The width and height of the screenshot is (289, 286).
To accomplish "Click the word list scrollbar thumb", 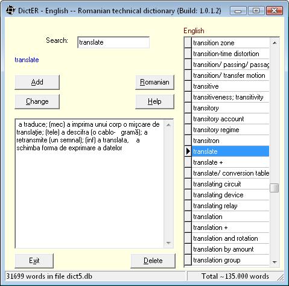I will [x=275, y=188].
